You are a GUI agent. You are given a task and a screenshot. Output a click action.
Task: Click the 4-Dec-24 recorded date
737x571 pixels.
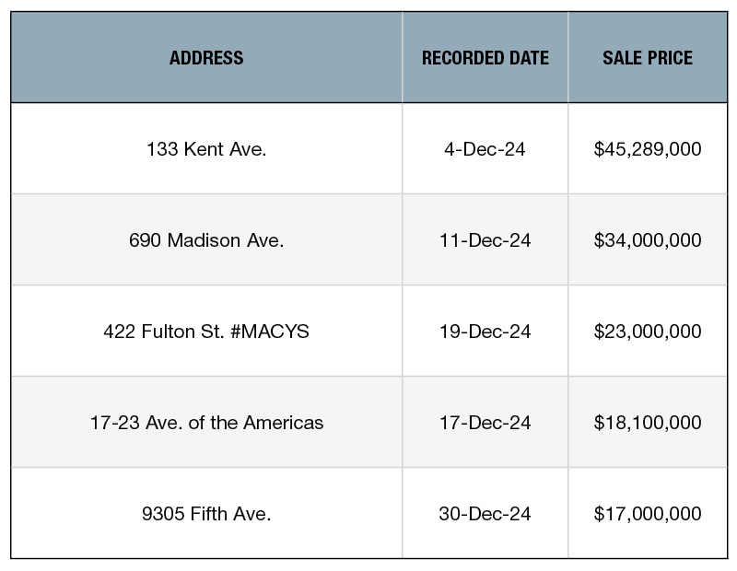click(x=485, y=149)
